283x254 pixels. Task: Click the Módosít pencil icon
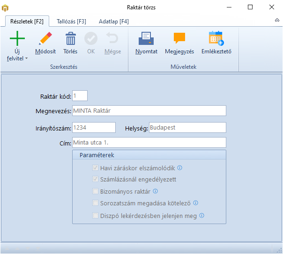(45, 38)
